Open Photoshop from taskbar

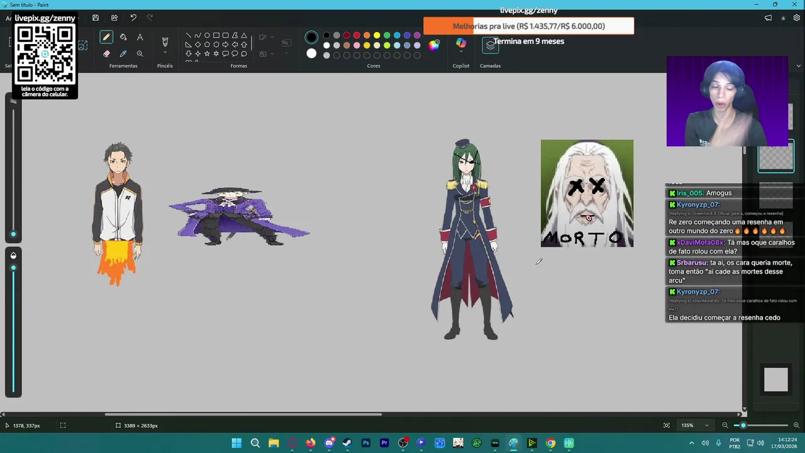366,443
